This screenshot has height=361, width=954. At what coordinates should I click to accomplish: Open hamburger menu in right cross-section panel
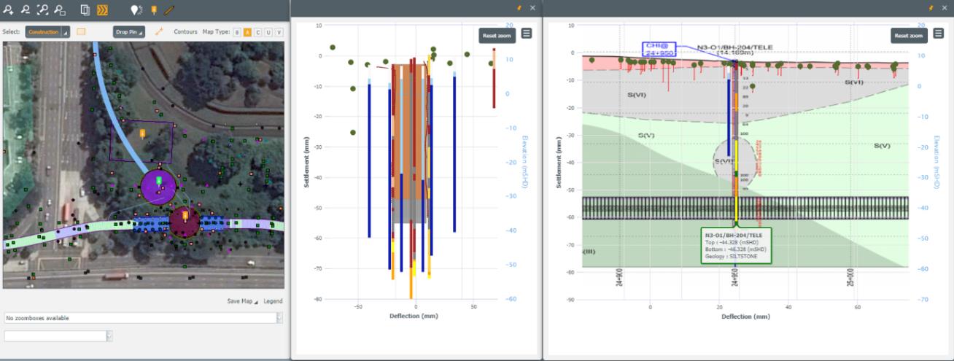(938, 34)
